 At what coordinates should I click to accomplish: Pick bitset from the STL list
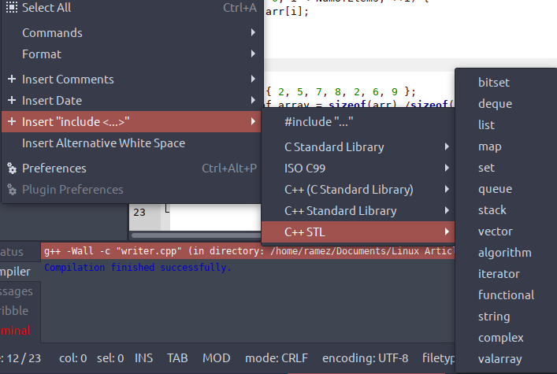(x=493, y=82)
